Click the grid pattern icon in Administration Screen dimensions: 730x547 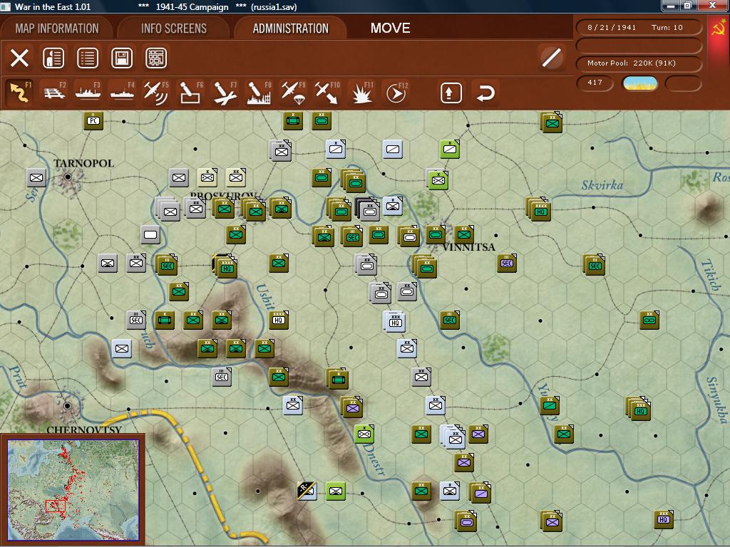click(156, 58)
